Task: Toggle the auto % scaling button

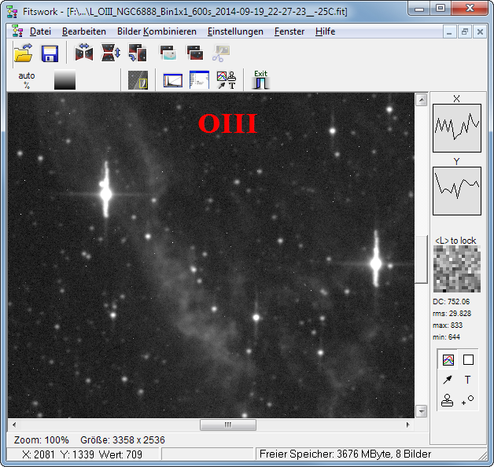Action: point(27,79)
